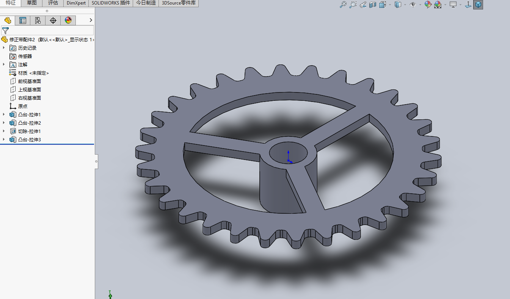Image resolution: width=510 pixels, height=299 pixels.
Task: Click the Hide/Show Items eye icon
Action: point(413,5)
